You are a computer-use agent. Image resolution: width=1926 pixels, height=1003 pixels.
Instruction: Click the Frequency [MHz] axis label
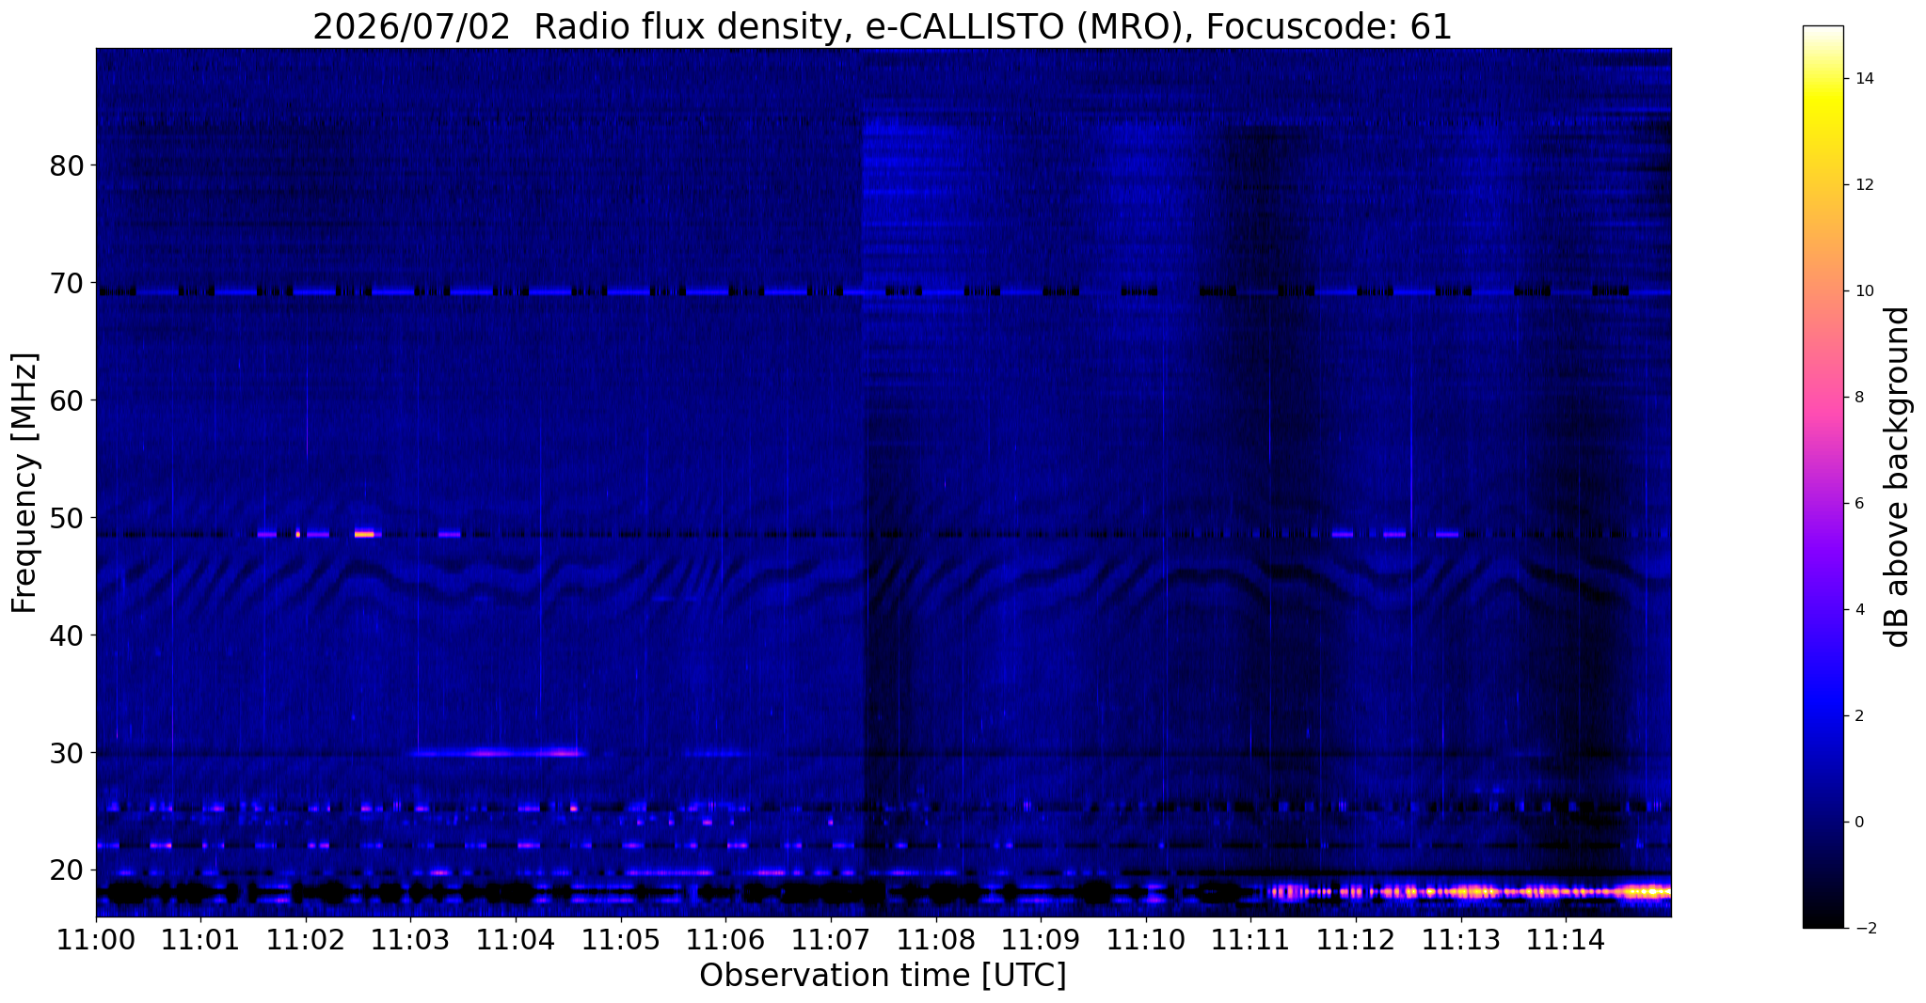[x=24, y=482]
